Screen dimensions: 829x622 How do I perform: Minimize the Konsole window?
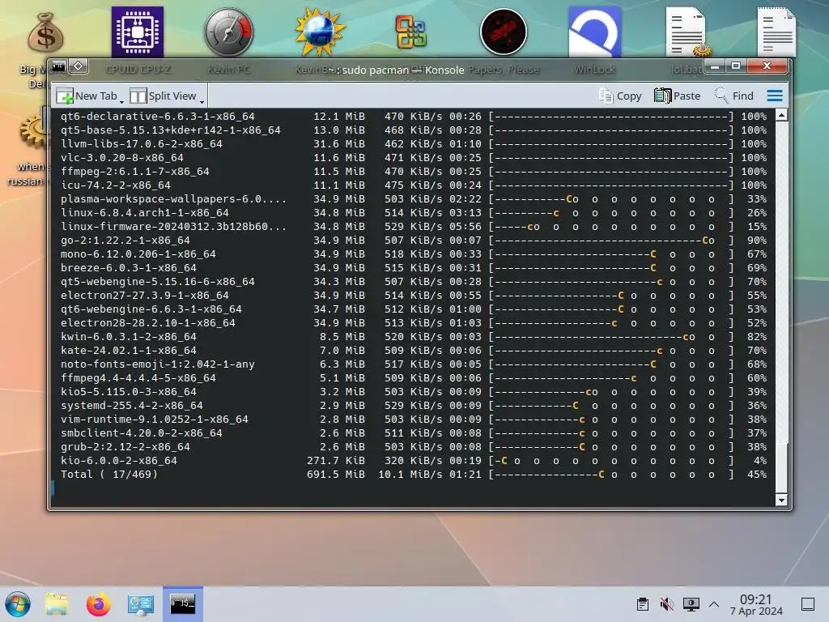tap(715, 66)
